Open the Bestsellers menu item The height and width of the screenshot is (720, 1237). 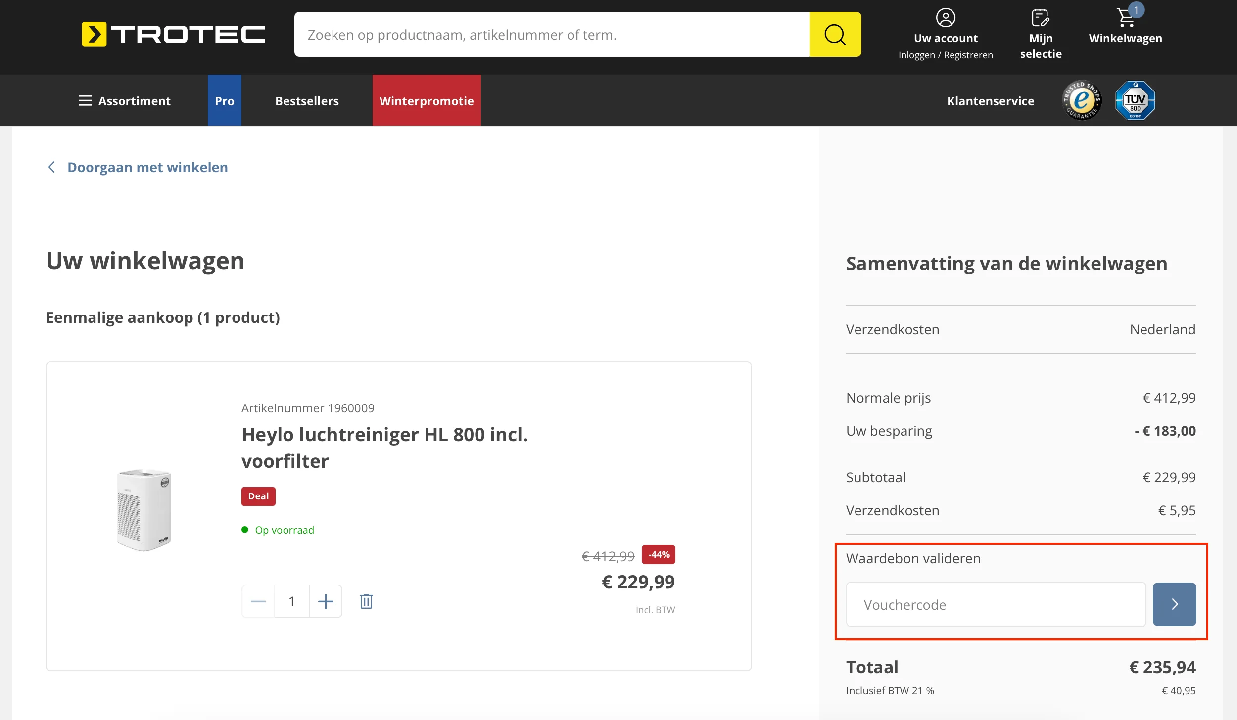tap(307, 100)
